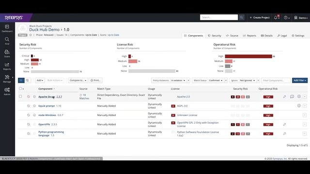
Task: Open the Add dropdown
Action: coord(40,80)
